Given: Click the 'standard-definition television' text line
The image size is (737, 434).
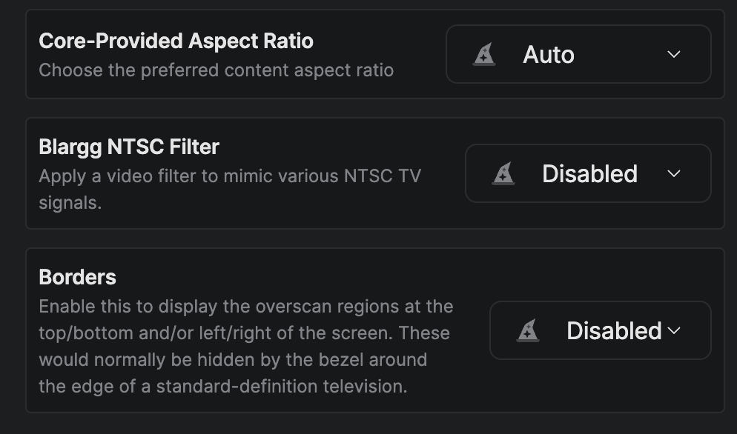Looking at the screenshot, I should (x=222, y=386).
